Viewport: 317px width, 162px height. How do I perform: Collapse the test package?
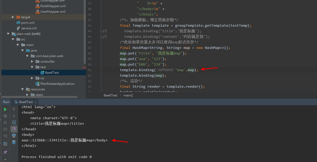32,67
